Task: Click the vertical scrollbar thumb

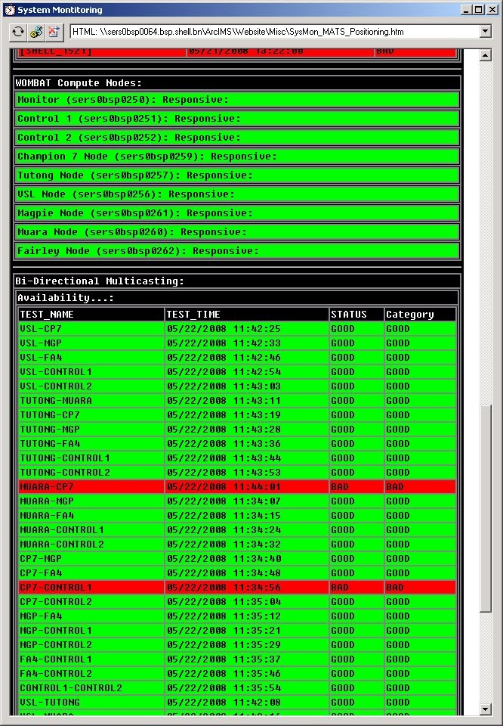Action: pyautogui.click(x=485, y=508)
